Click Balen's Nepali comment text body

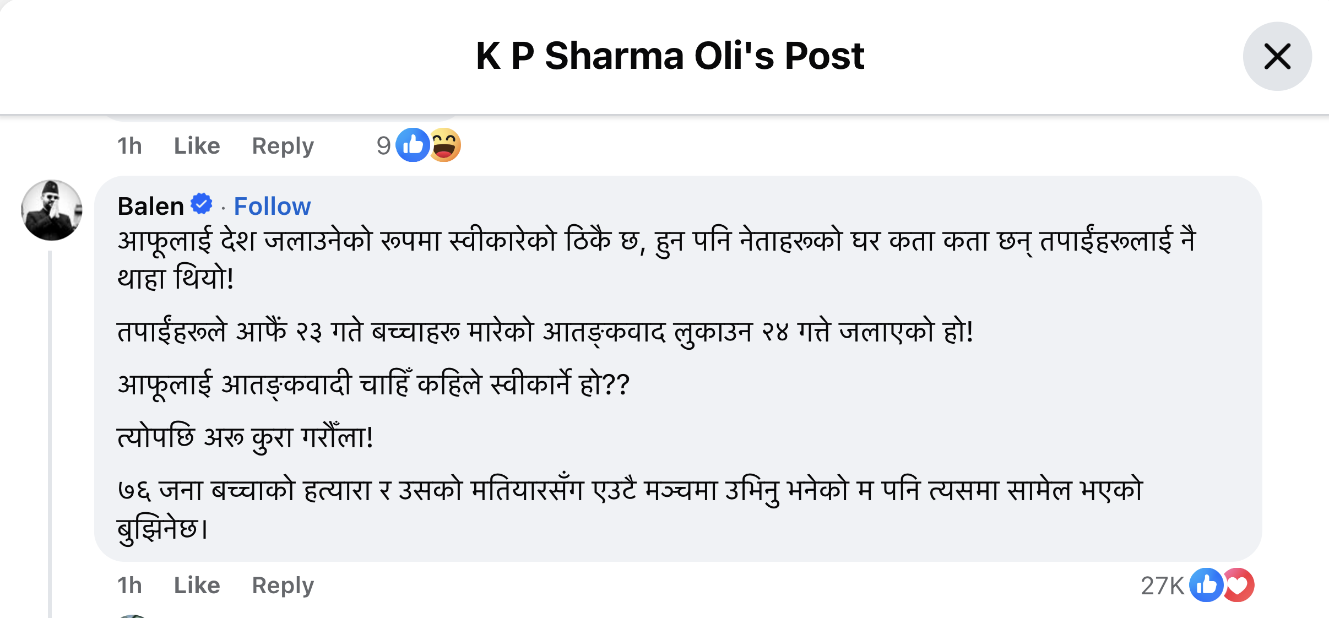click(x=551, y=386)
